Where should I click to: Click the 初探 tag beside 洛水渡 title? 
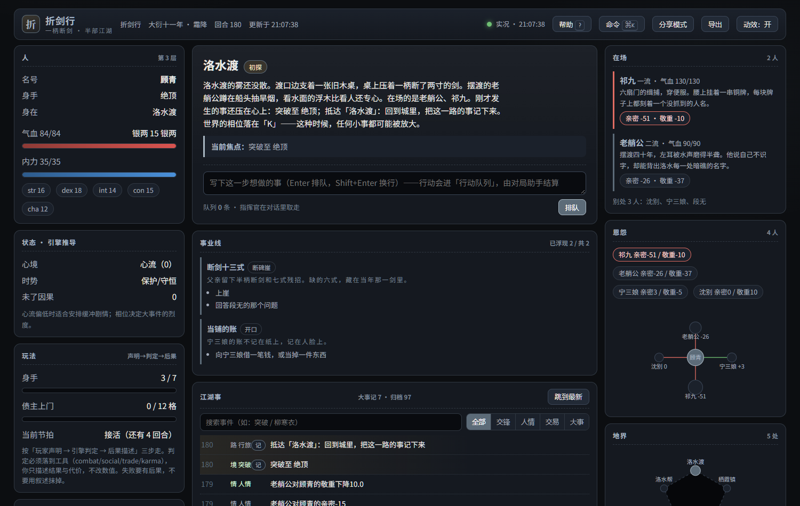tap(255, 67)
